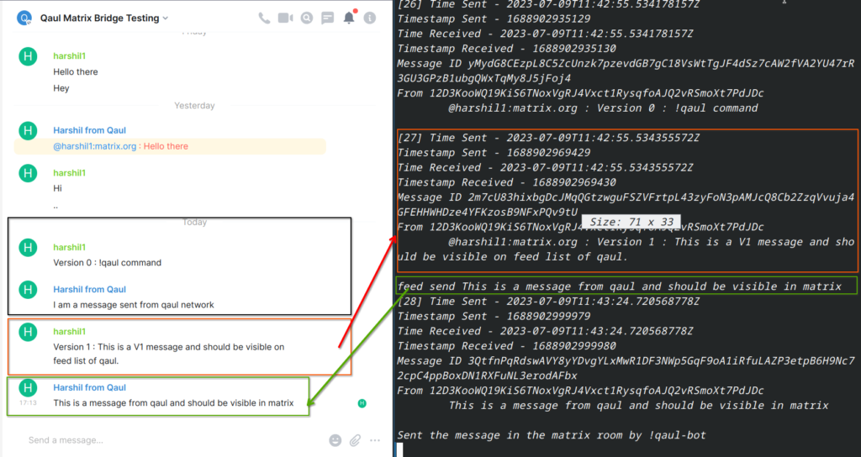This screenshot has width=861, height=457.
Task: Click the Qaul Matrix Bridge Testing room avatar
Action: 24,18
